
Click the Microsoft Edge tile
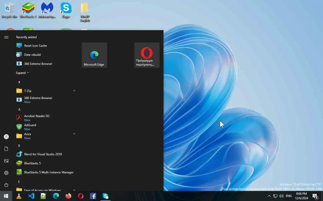coord(94,55)
